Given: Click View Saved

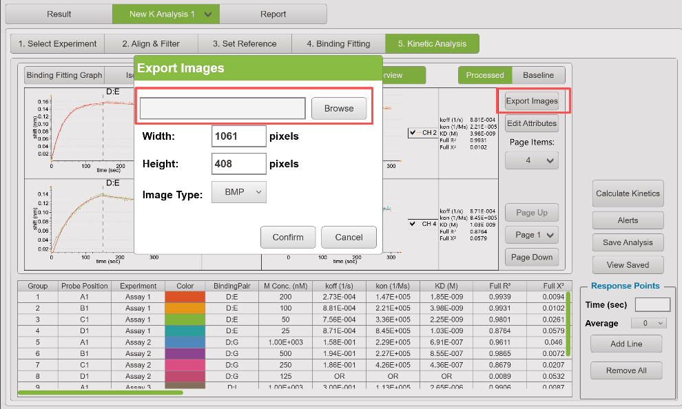Looking at the screenshot, I should tap(628, 264).
